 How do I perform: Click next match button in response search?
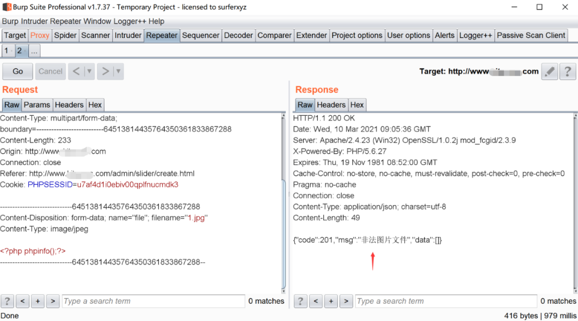point(346,301)
